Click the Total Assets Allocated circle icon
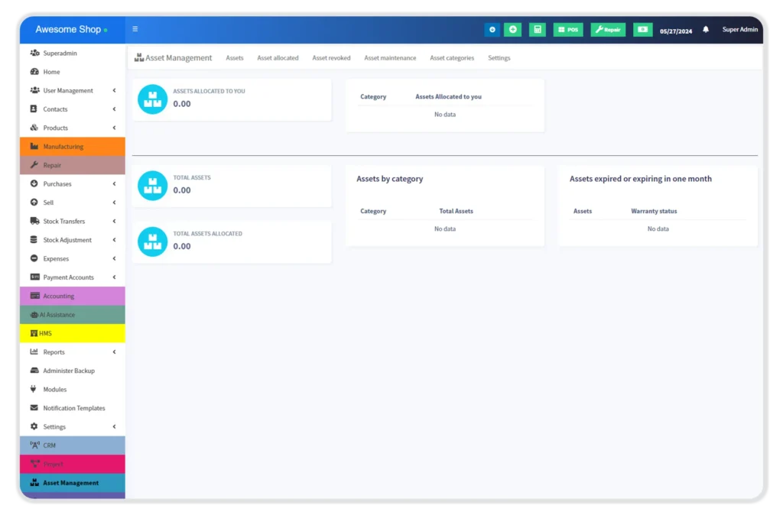The image size is (783, 522). (152, 242)
